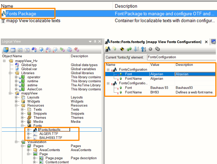Select the AsIecCon library

tap(35, 89)
